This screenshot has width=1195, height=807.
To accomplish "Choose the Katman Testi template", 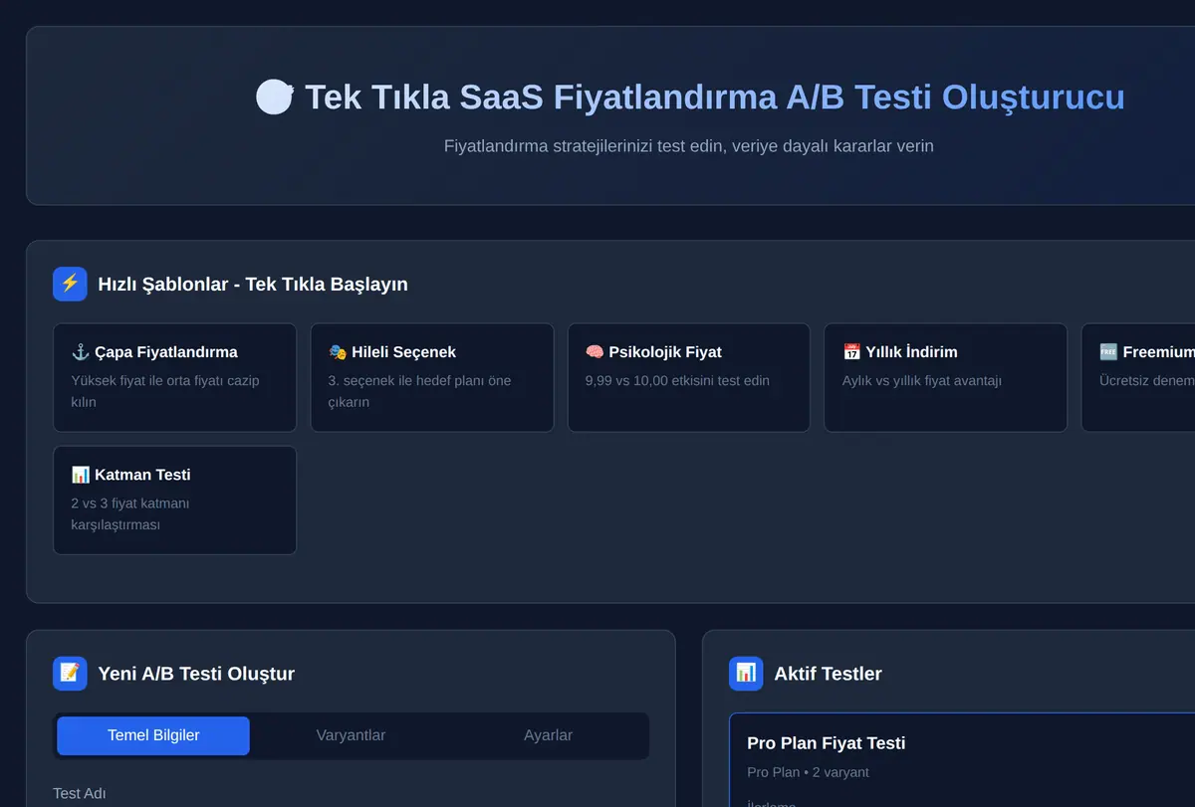I will [174, 500].
